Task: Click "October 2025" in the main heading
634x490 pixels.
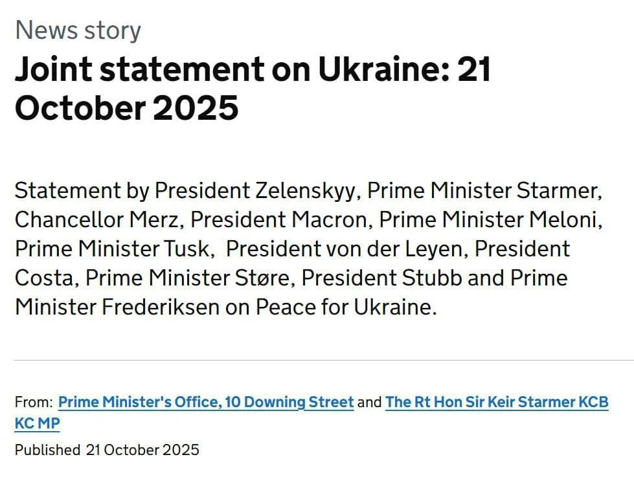Action: tap(126, 107)
